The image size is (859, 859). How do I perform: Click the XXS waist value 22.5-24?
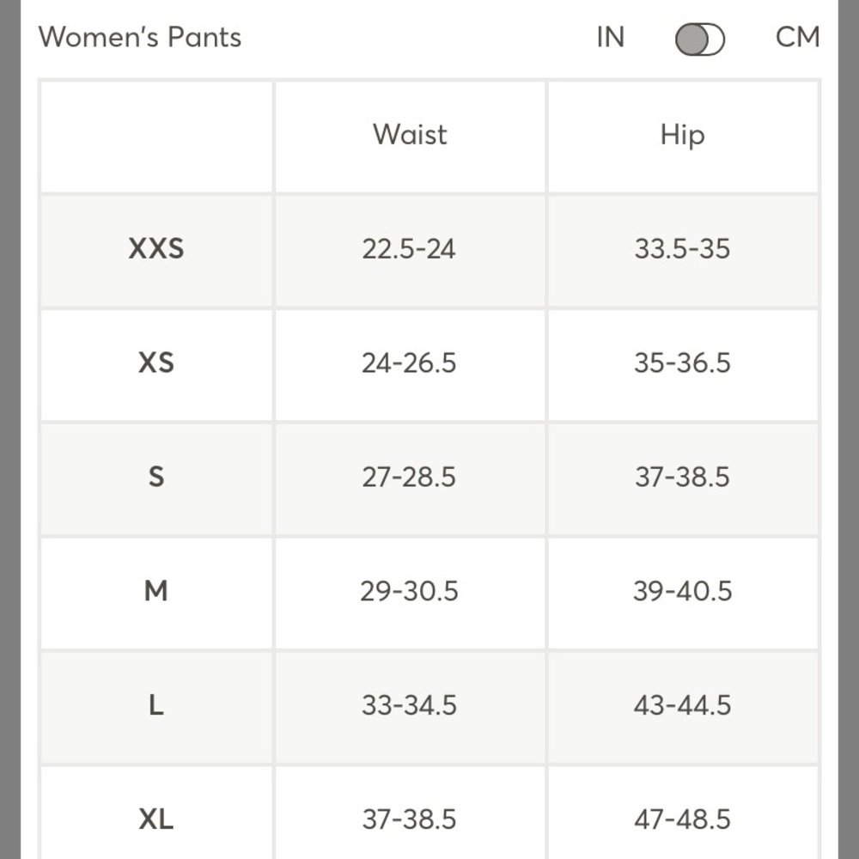[x=409, y=249]
